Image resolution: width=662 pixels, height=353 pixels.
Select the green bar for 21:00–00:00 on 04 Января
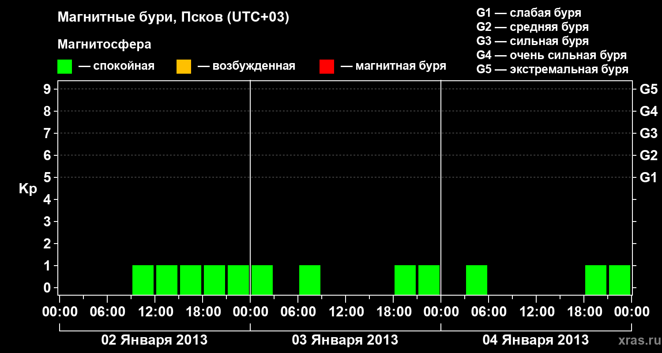(x=620, y=280)
